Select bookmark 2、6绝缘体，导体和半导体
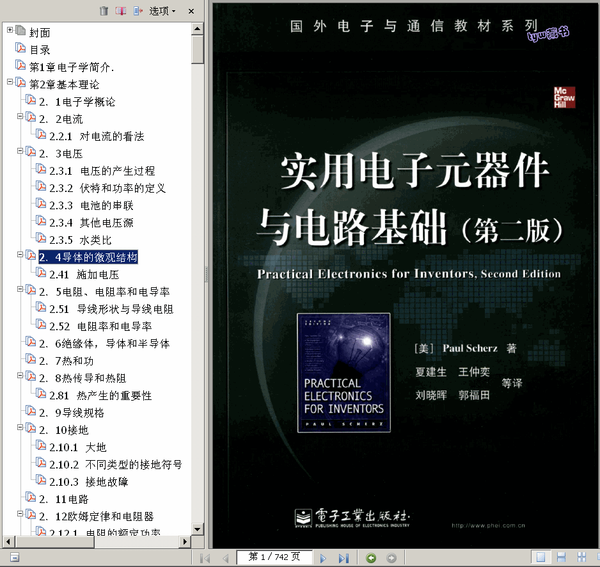The width and height of the screenshot is (600, 567). 104,344
